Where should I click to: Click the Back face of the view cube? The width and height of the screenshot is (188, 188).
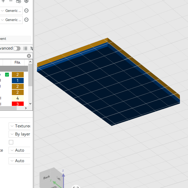47,177
